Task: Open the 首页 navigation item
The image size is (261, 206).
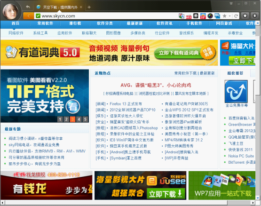Action: 16,24
